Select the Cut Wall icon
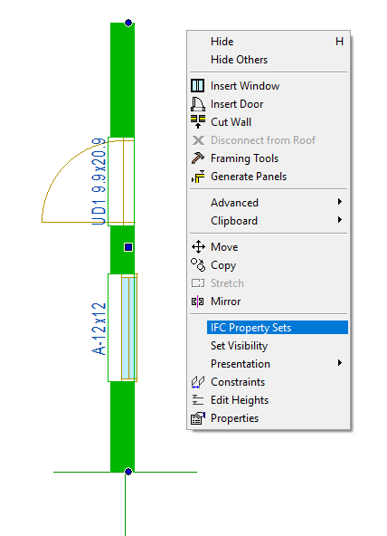Screen dimensions: 387x536 click(198, 121)
